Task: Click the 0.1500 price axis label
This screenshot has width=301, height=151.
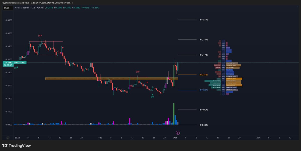Action: pos(9,98)
